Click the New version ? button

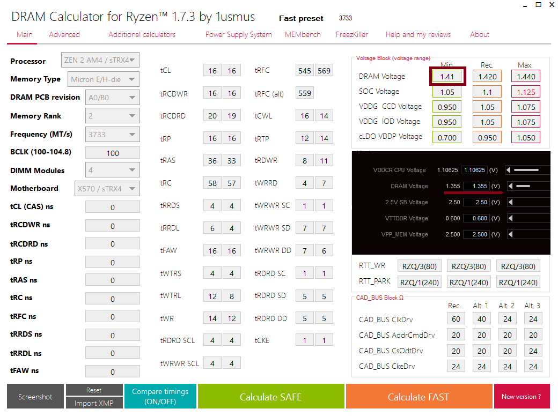point(522,397)
